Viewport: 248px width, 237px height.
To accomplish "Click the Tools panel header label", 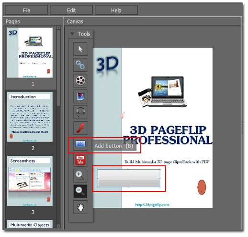I will click(x=84, y=34).
